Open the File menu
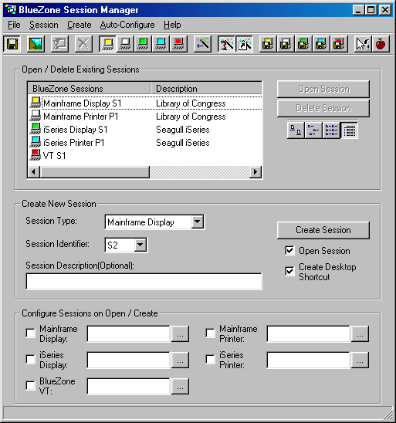This screenshot has width=396, height=423. coord(14,25)
